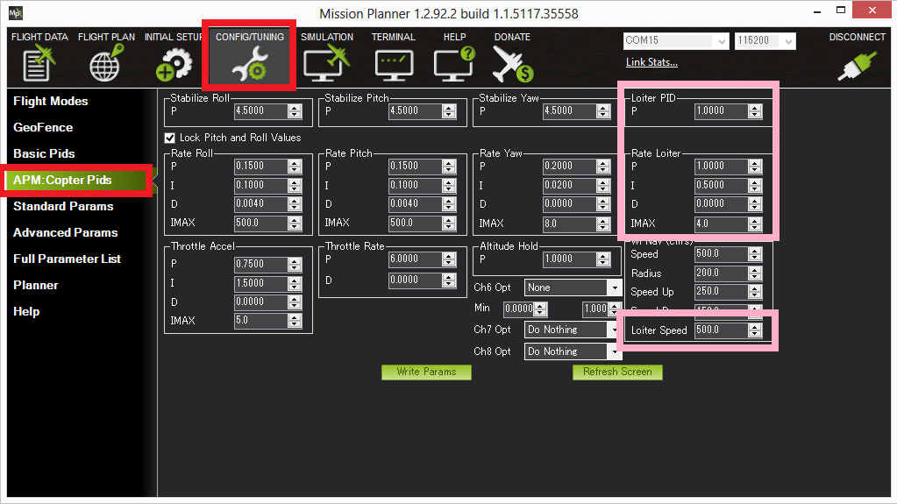Click the Throttle Rate D stepper
Screen dimensions: 897x504
point(449,280)
